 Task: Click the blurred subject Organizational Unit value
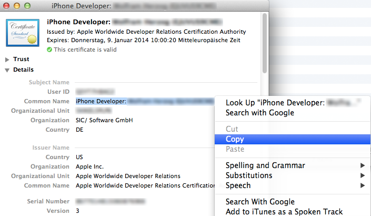pyautogui.click(x=94, y=111)
